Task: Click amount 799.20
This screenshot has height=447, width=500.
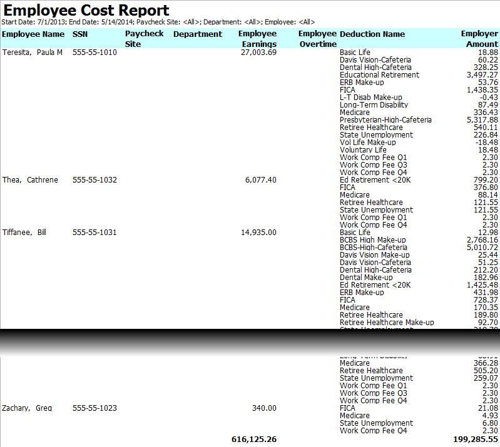Action: pos(486,179)
